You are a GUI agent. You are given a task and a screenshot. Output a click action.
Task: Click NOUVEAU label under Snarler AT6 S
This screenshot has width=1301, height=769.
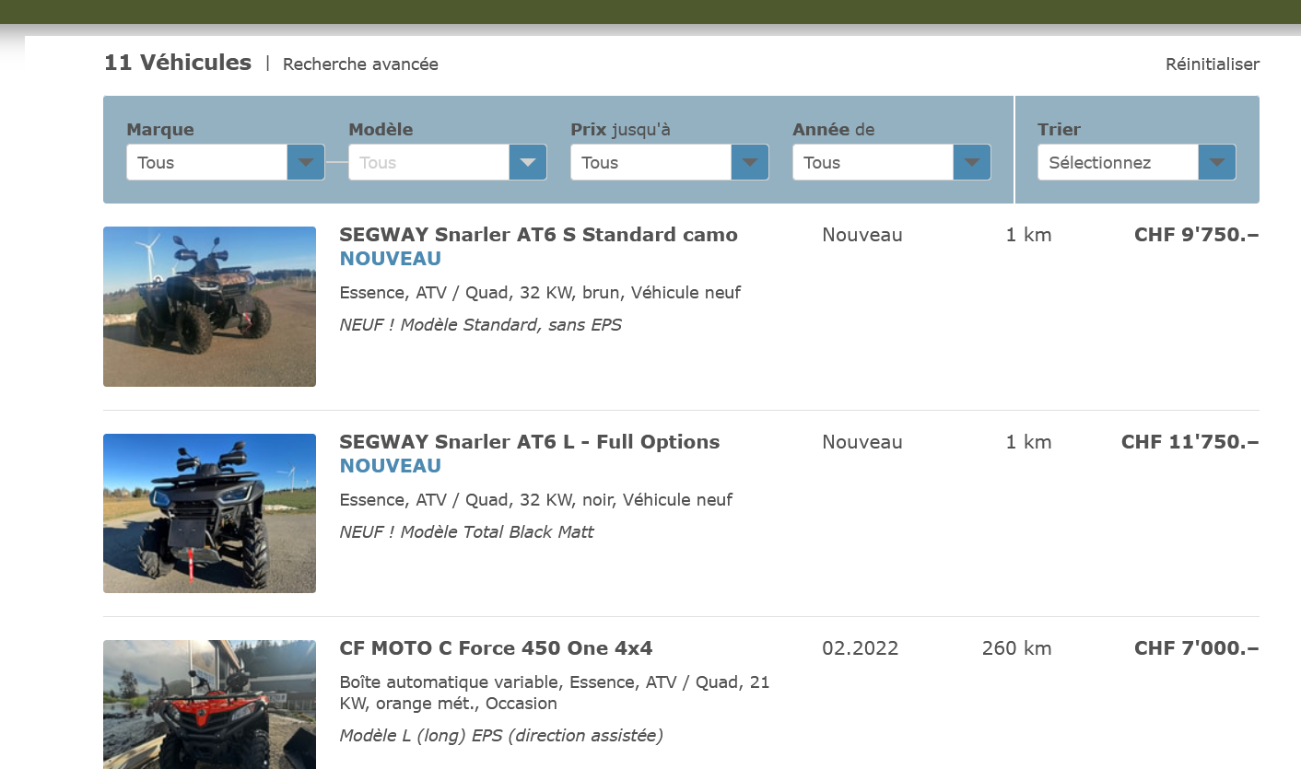(x=391, y=259)
